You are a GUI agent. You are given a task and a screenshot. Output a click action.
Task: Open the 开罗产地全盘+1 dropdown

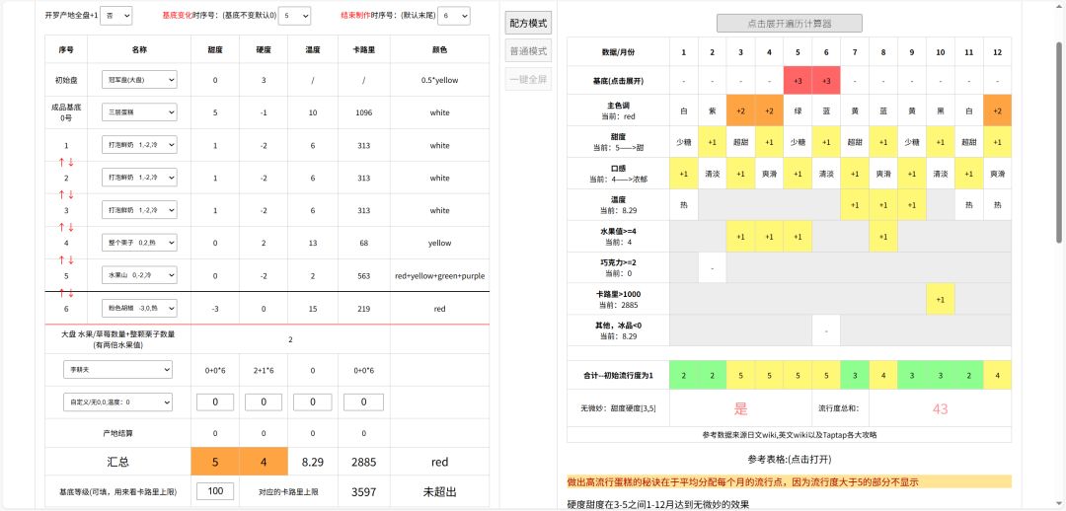click(x=117, y=17)
